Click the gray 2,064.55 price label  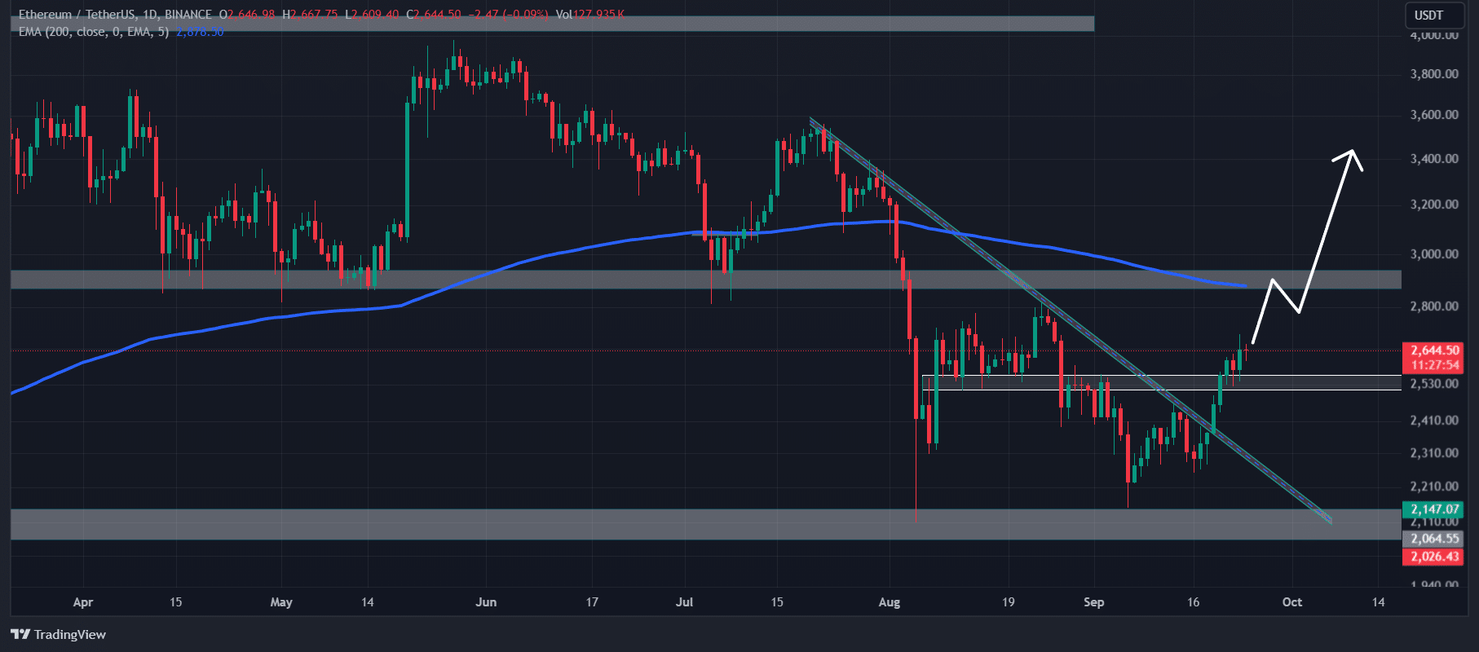tap(1433, 539)
